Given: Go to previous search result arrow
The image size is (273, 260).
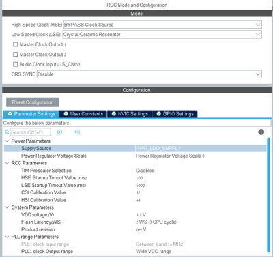Looking at the screenshot, I should 59,132.
